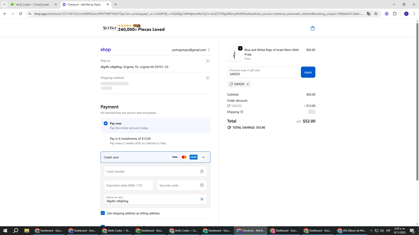Click the email justingotopo@gmail.com
419x235 pixels.
click(189, 50)
